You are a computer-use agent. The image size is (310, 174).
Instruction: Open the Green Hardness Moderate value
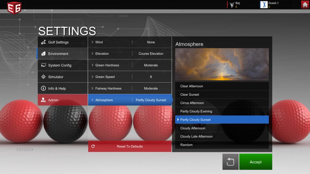151,65
